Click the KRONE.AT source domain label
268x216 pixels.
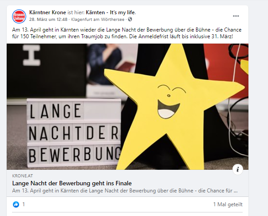click(22, 176)
